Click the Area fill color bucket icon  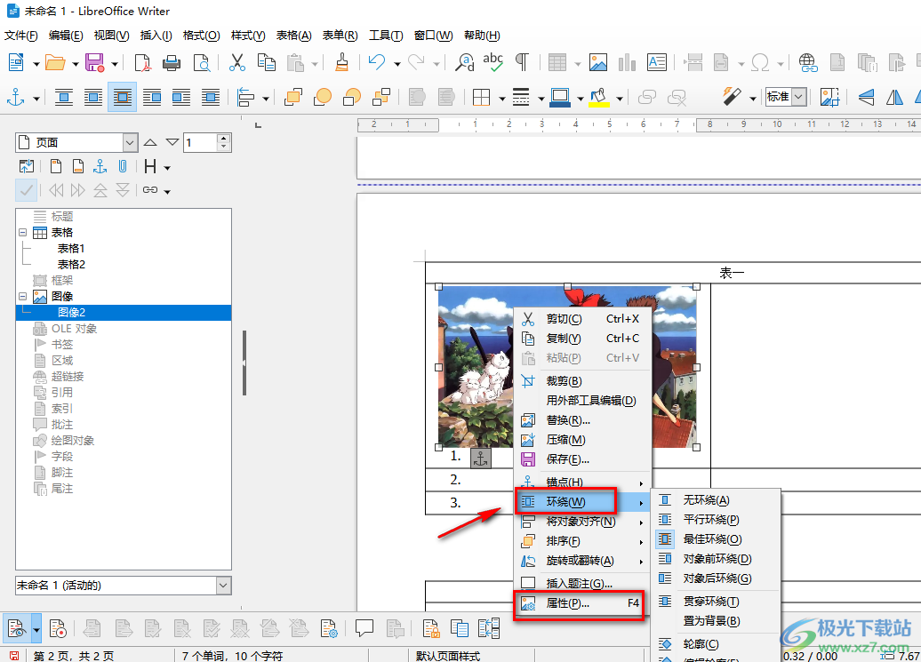coord(599,97)
